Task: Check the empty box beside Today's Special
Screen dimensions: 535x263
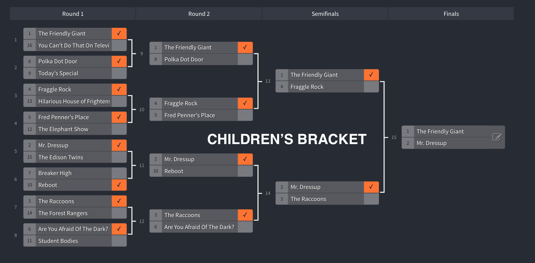Action: pyautogui.click(x=119, y=73)
